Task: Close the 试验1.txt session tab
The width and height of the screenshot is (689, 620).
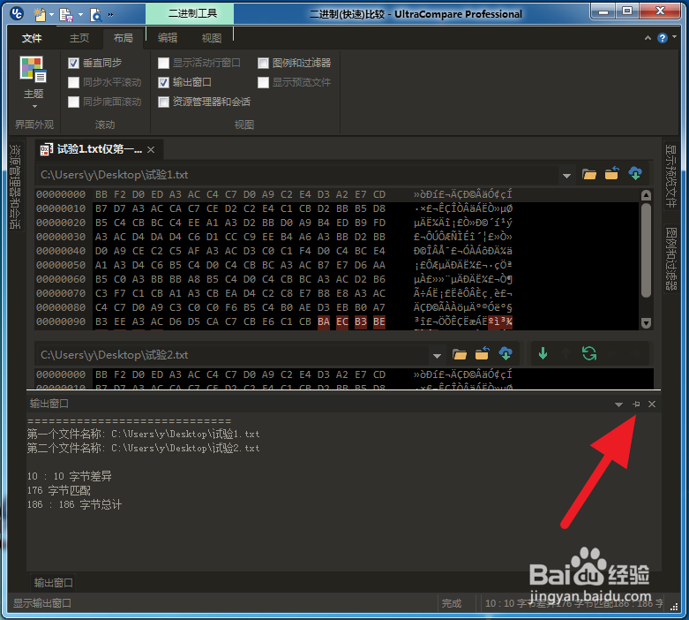Action: coord(151,149)
